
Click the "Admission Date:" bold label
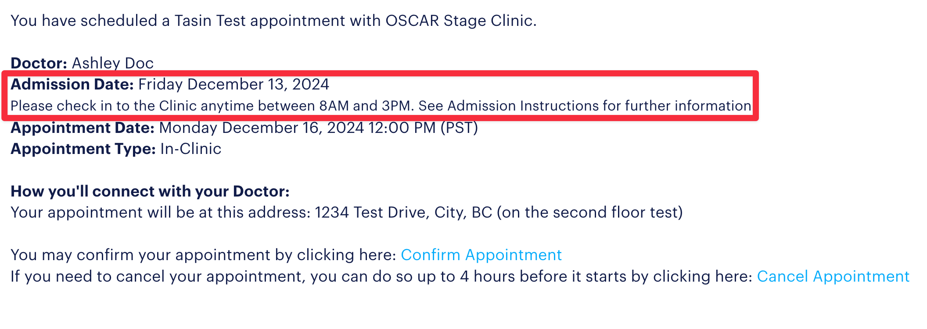pyautogui.click(x=72, y=84)
